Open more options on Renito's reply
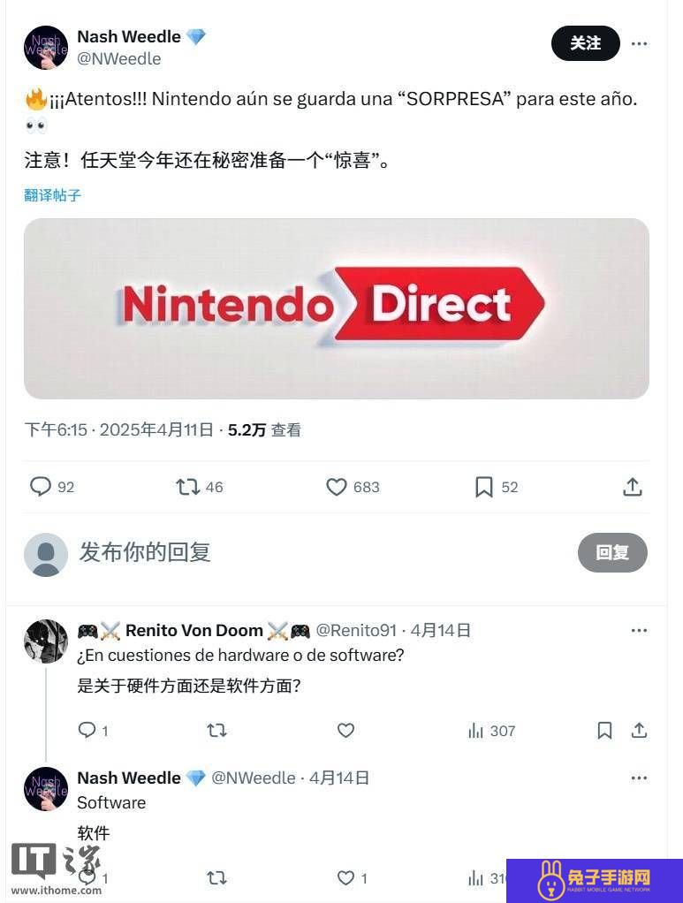The height and width of the screenshot is (903, 683). (639, 630)
